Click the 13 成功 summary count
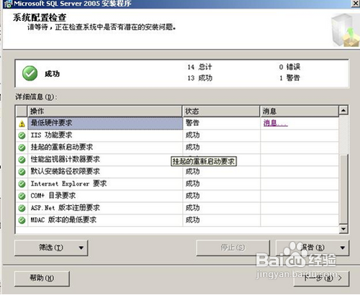 point(199,78)
